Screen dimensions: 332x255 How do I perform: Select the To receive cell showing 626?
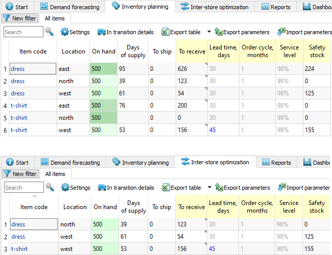tap(191, 69)
